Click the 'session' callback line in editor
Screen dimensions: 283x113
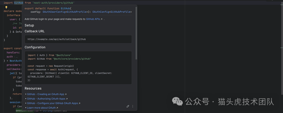point(15,102)
